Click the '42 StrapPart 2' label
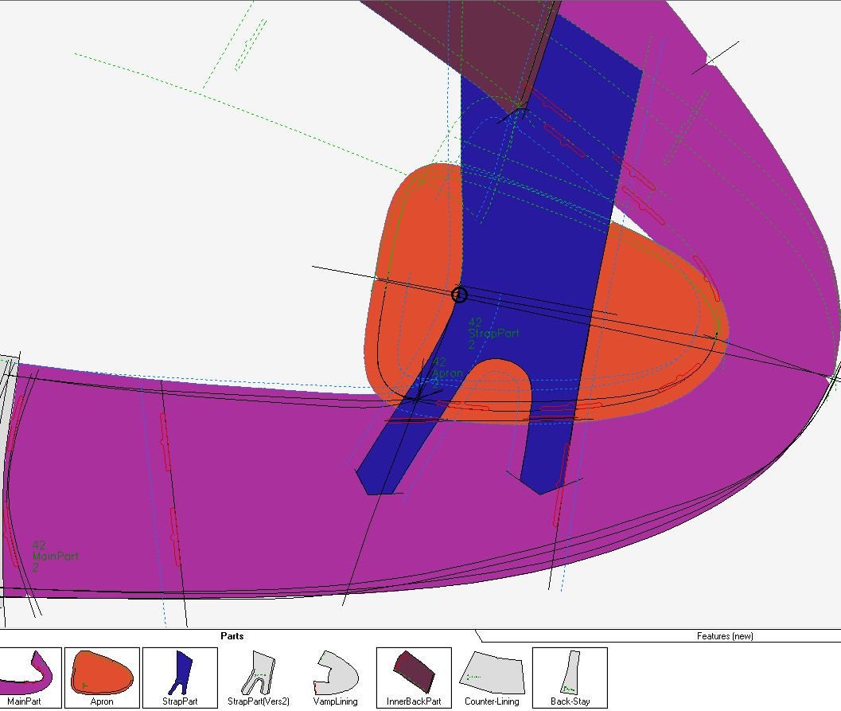Image resolution: width=841 pixels, height=711 pixels. point(493,334)
